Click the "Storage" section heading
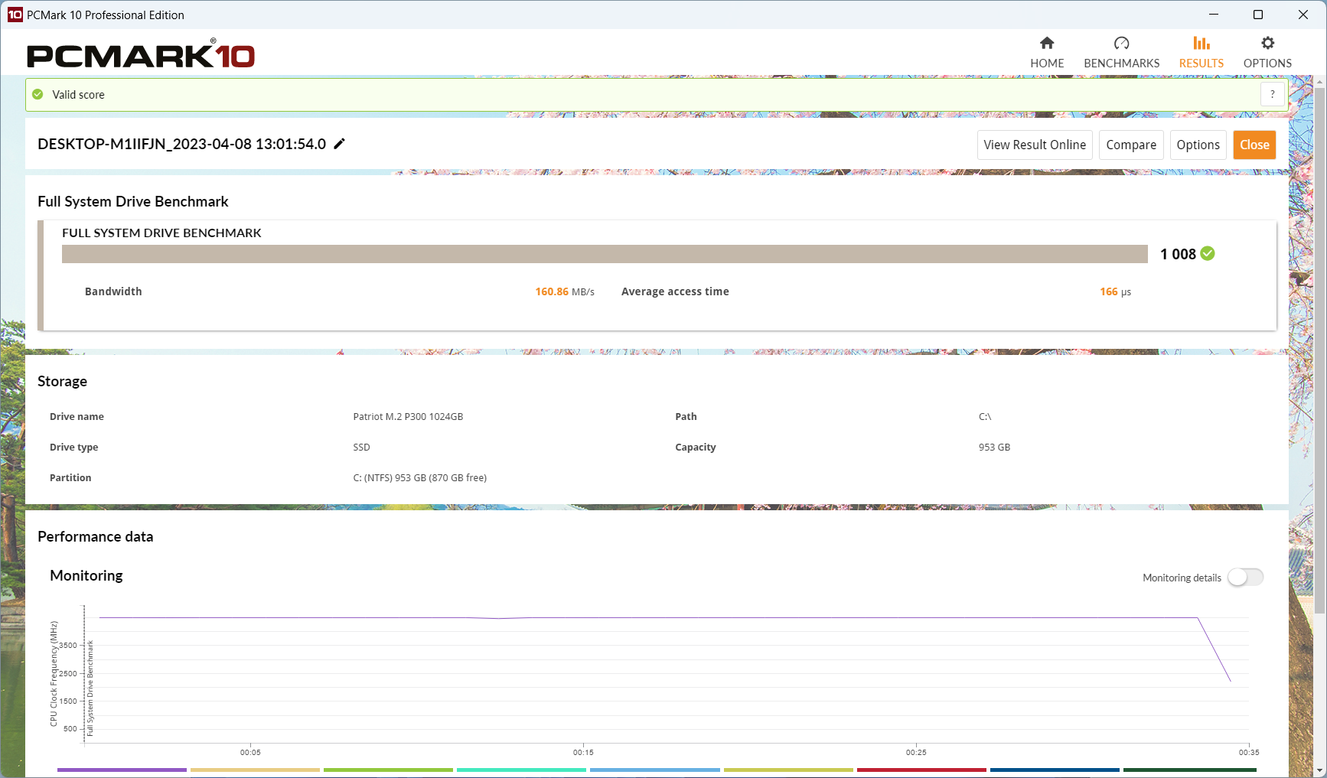The image size is (1327, 778). click(x=62, y=381)
